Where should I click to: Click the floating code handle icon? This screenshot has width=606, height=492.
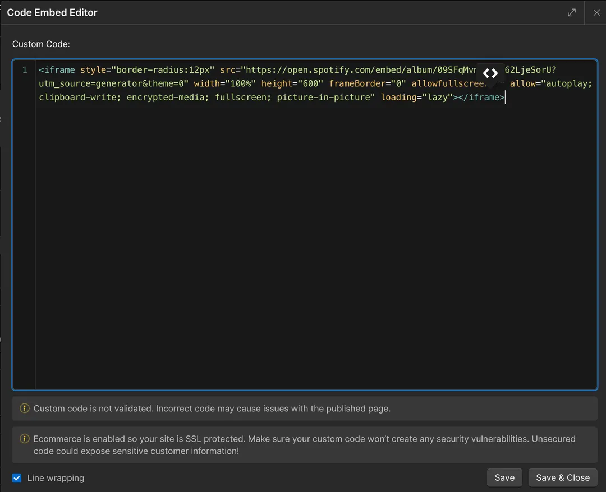pos(489,73)
